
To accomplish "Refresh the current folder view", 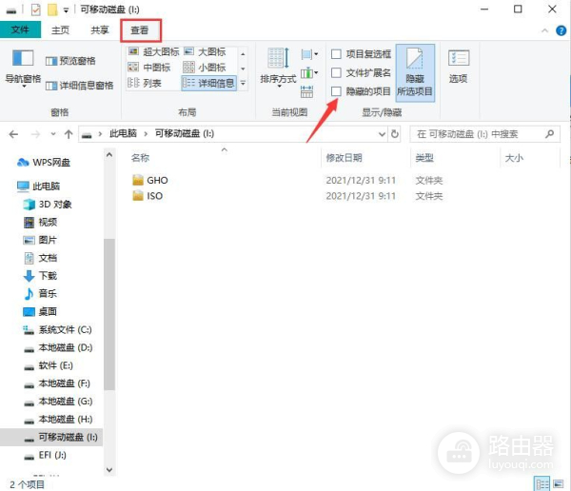I will coord(394,134).
